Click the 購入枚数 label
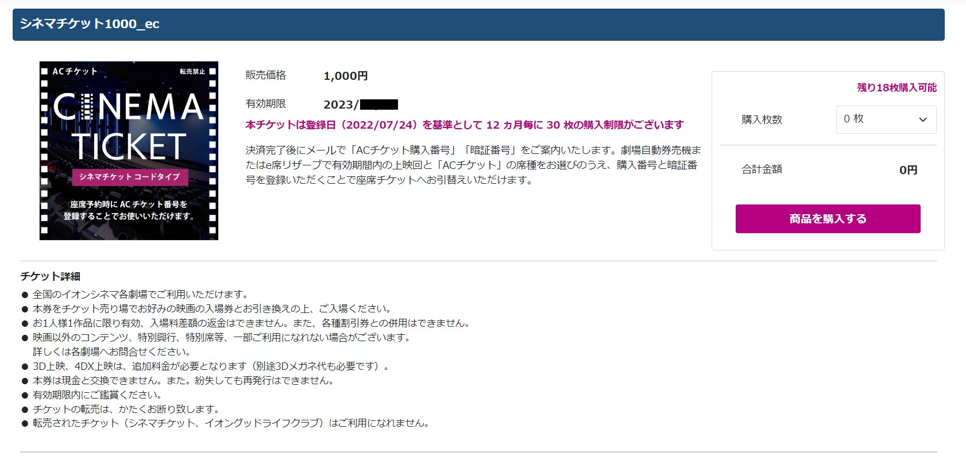Screen dimensions: 966x456 [762, 119]
